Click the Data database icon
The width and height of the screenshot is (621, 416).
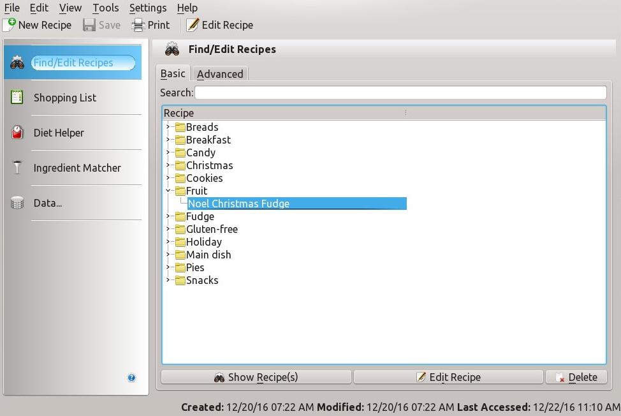click(17, 203)
